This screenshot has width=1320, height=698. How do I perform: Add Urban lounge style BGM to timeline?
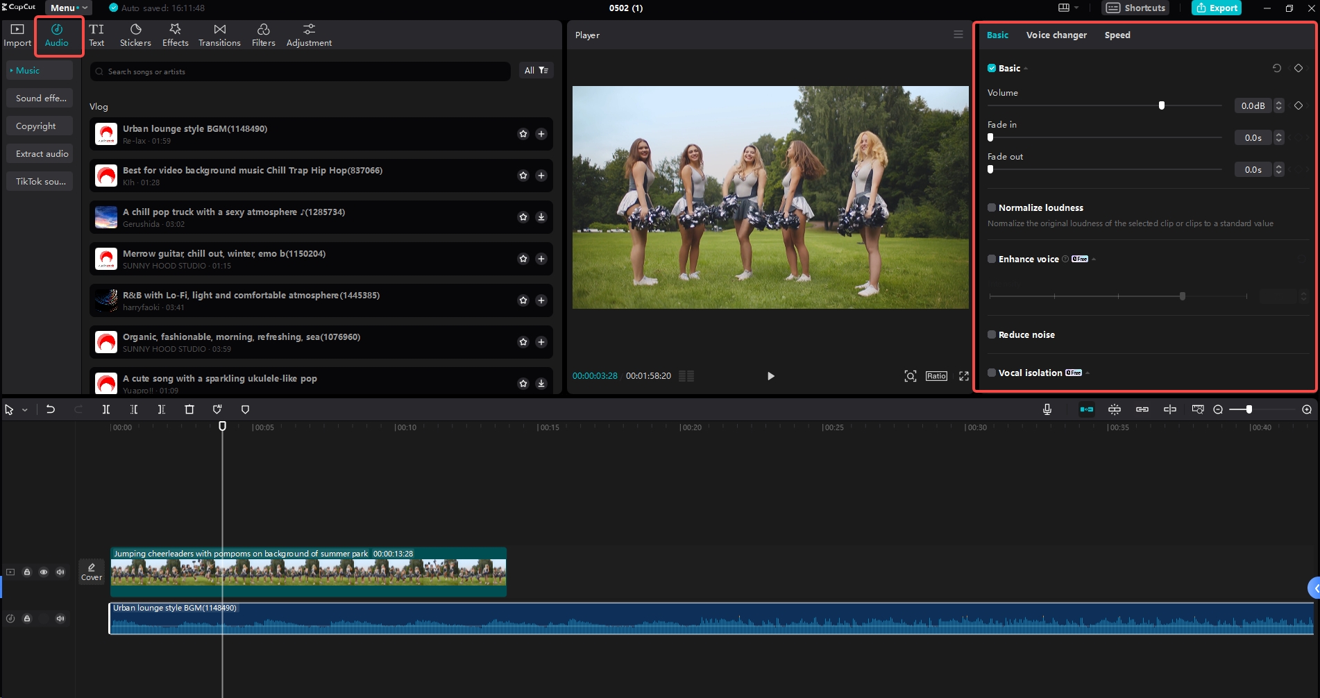[x=541, y=134]
